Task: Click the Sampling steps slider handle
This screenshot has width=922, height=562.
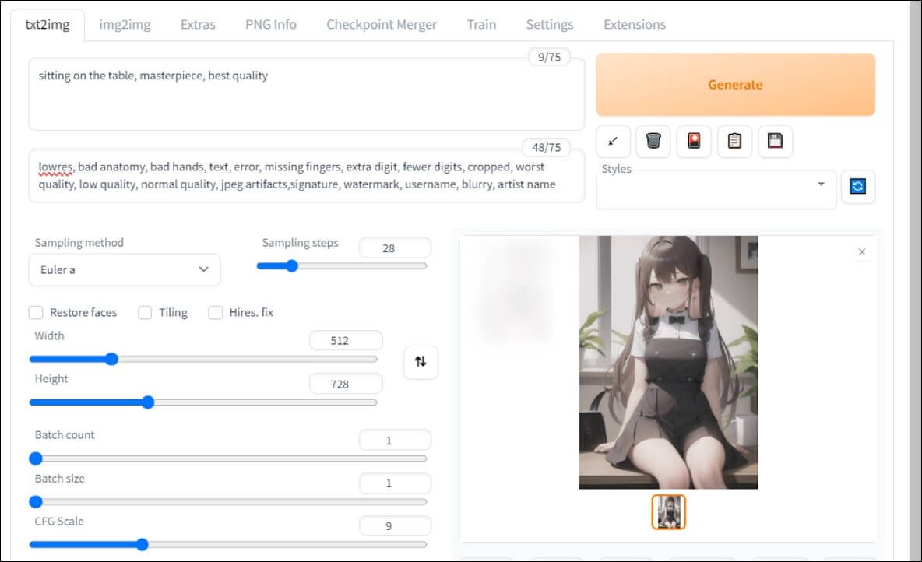Action: coord(292,265)
